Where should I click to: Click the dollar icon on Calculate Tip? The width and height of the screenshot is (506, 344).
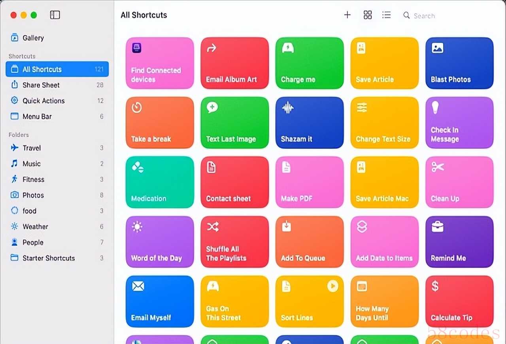(x=435, y=286)
